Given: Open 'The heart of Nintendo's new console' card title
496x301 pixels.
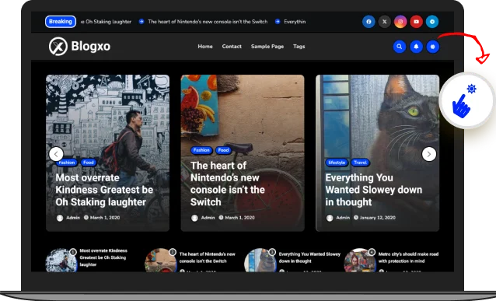Looking at the screenshot, I should coord(228,184).
